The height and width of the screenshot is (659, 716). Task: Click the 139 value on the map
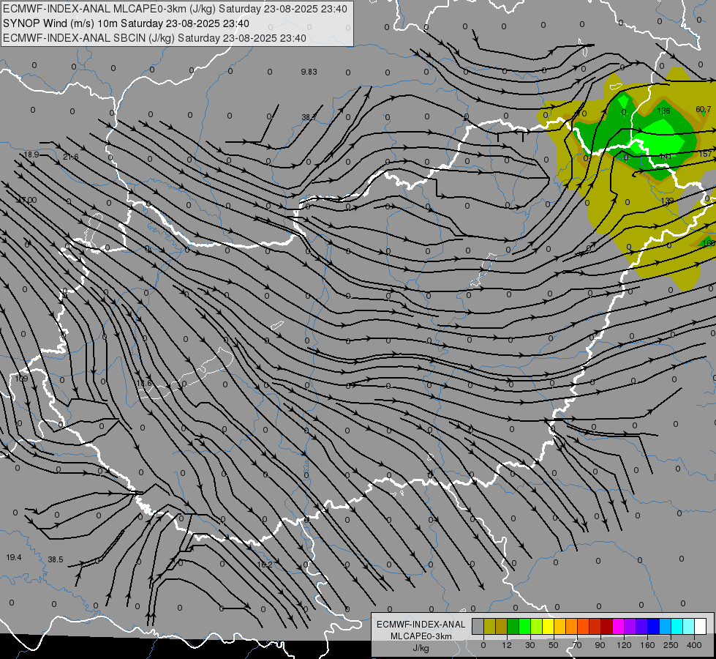click(x=667, y=201)
